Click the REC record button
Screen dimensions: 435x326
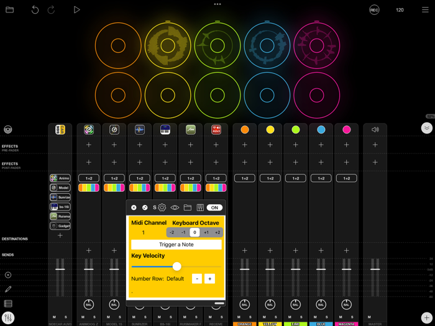(374, 10)
